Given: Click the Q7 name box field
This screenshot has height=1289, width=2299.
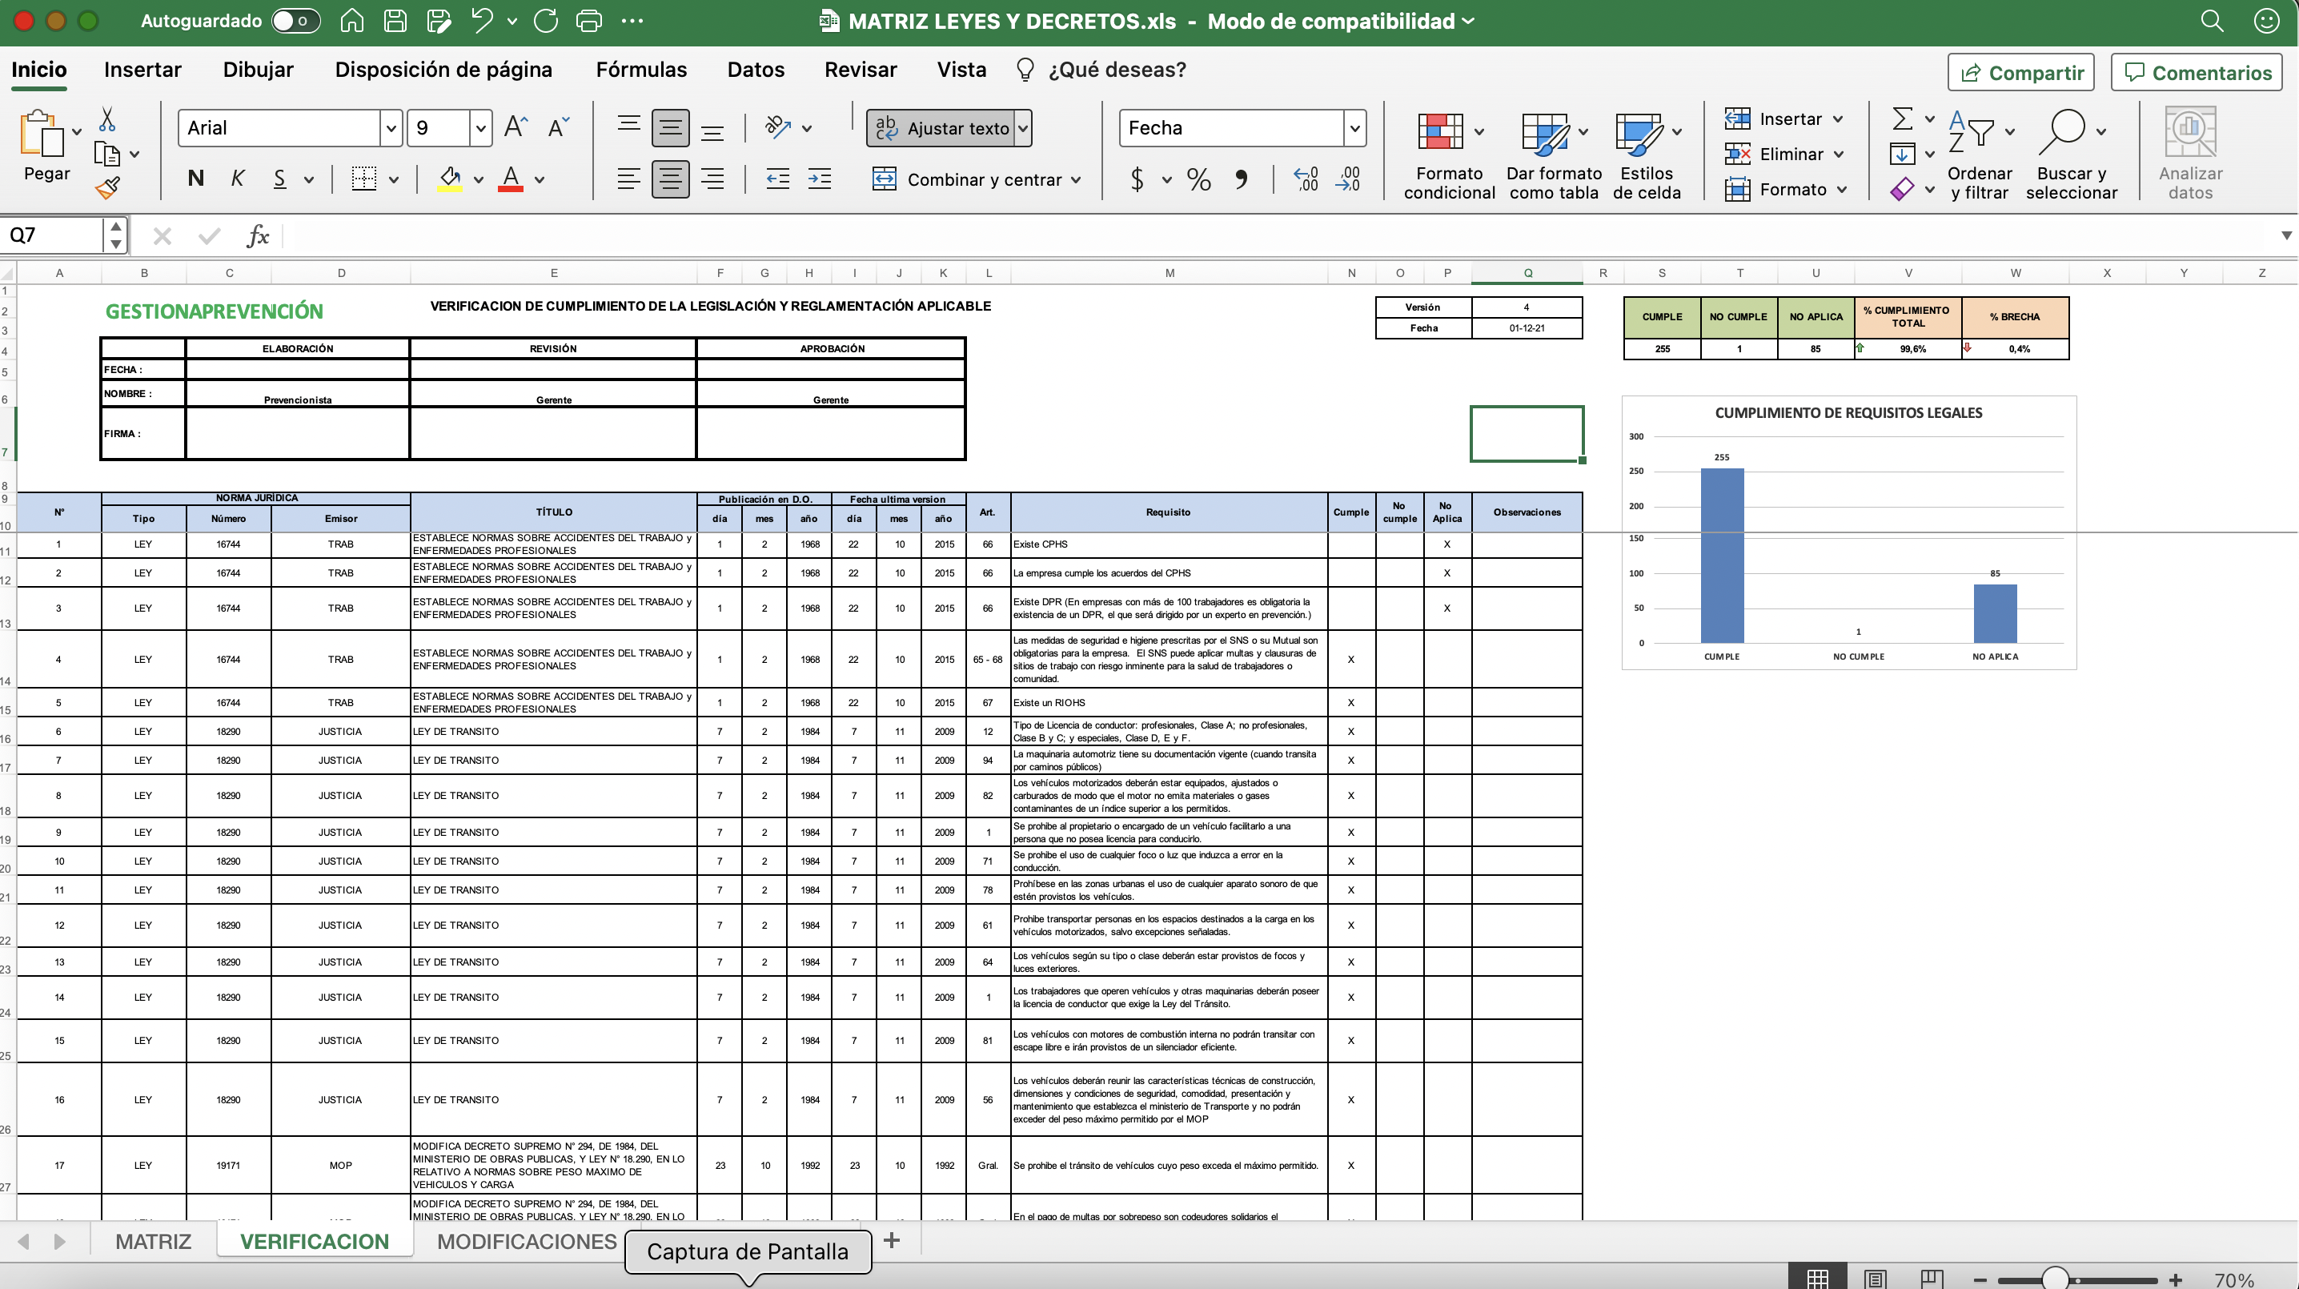Looking at the screenshot, I should pyautogui.click(x=54, y=235).
